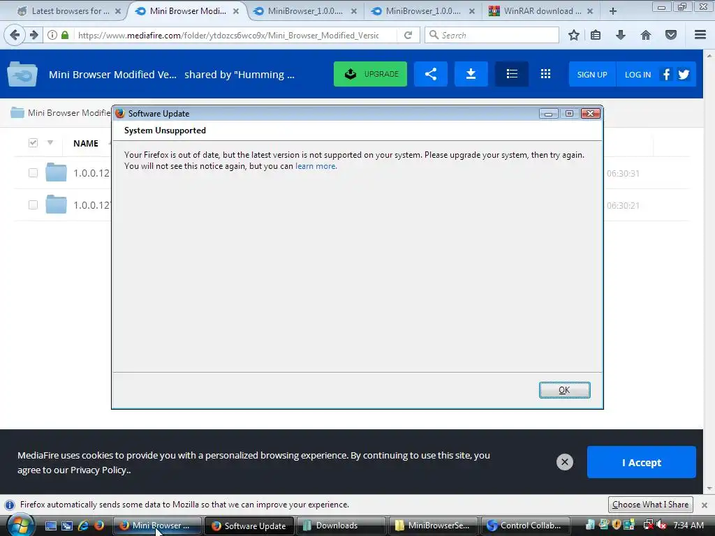The image size is (715, 536).
Task: Sort files by the NAME column
Action: coord(86,144)
